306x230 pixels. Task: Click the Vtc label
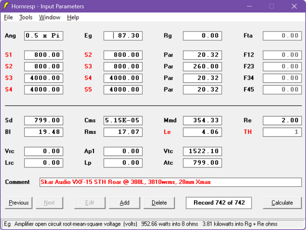click(x=168, y=151)
